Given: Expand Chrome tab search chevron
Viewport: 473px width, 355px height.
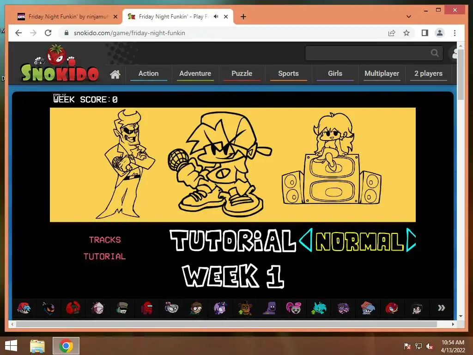Looking at the screenshot, I should coord(408,17).
